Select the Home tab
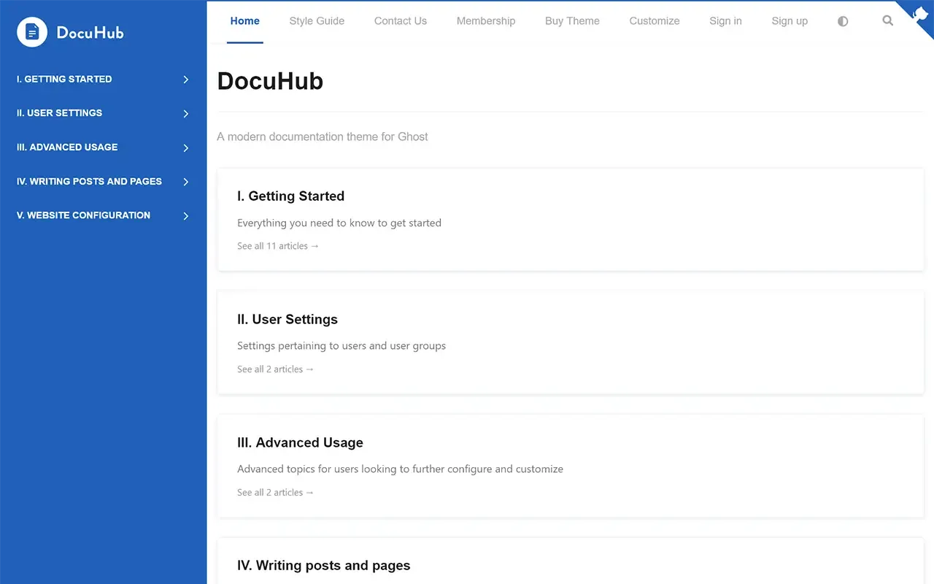Image resolution: width=934 pixels, height=584 pixels. 244,21
